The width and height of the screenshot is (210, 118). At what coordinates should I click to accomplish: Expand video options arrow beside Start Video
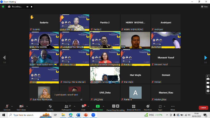point(27,106)
